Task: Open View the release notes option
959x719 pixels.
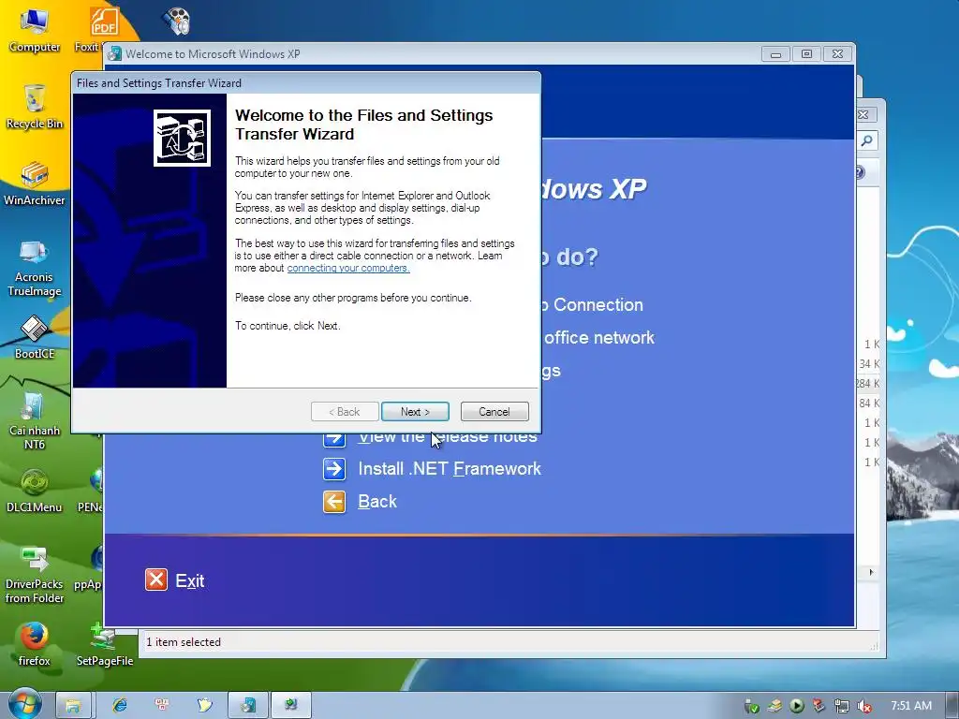Action: tap(448, 438)
